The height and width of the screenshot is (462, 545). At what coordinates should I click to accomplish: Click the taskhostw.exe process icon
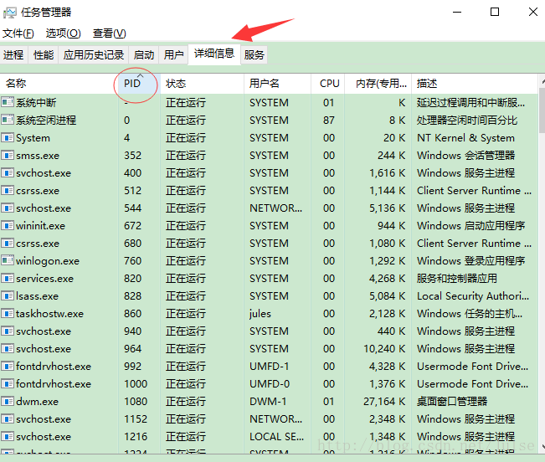tap(8, 314)
